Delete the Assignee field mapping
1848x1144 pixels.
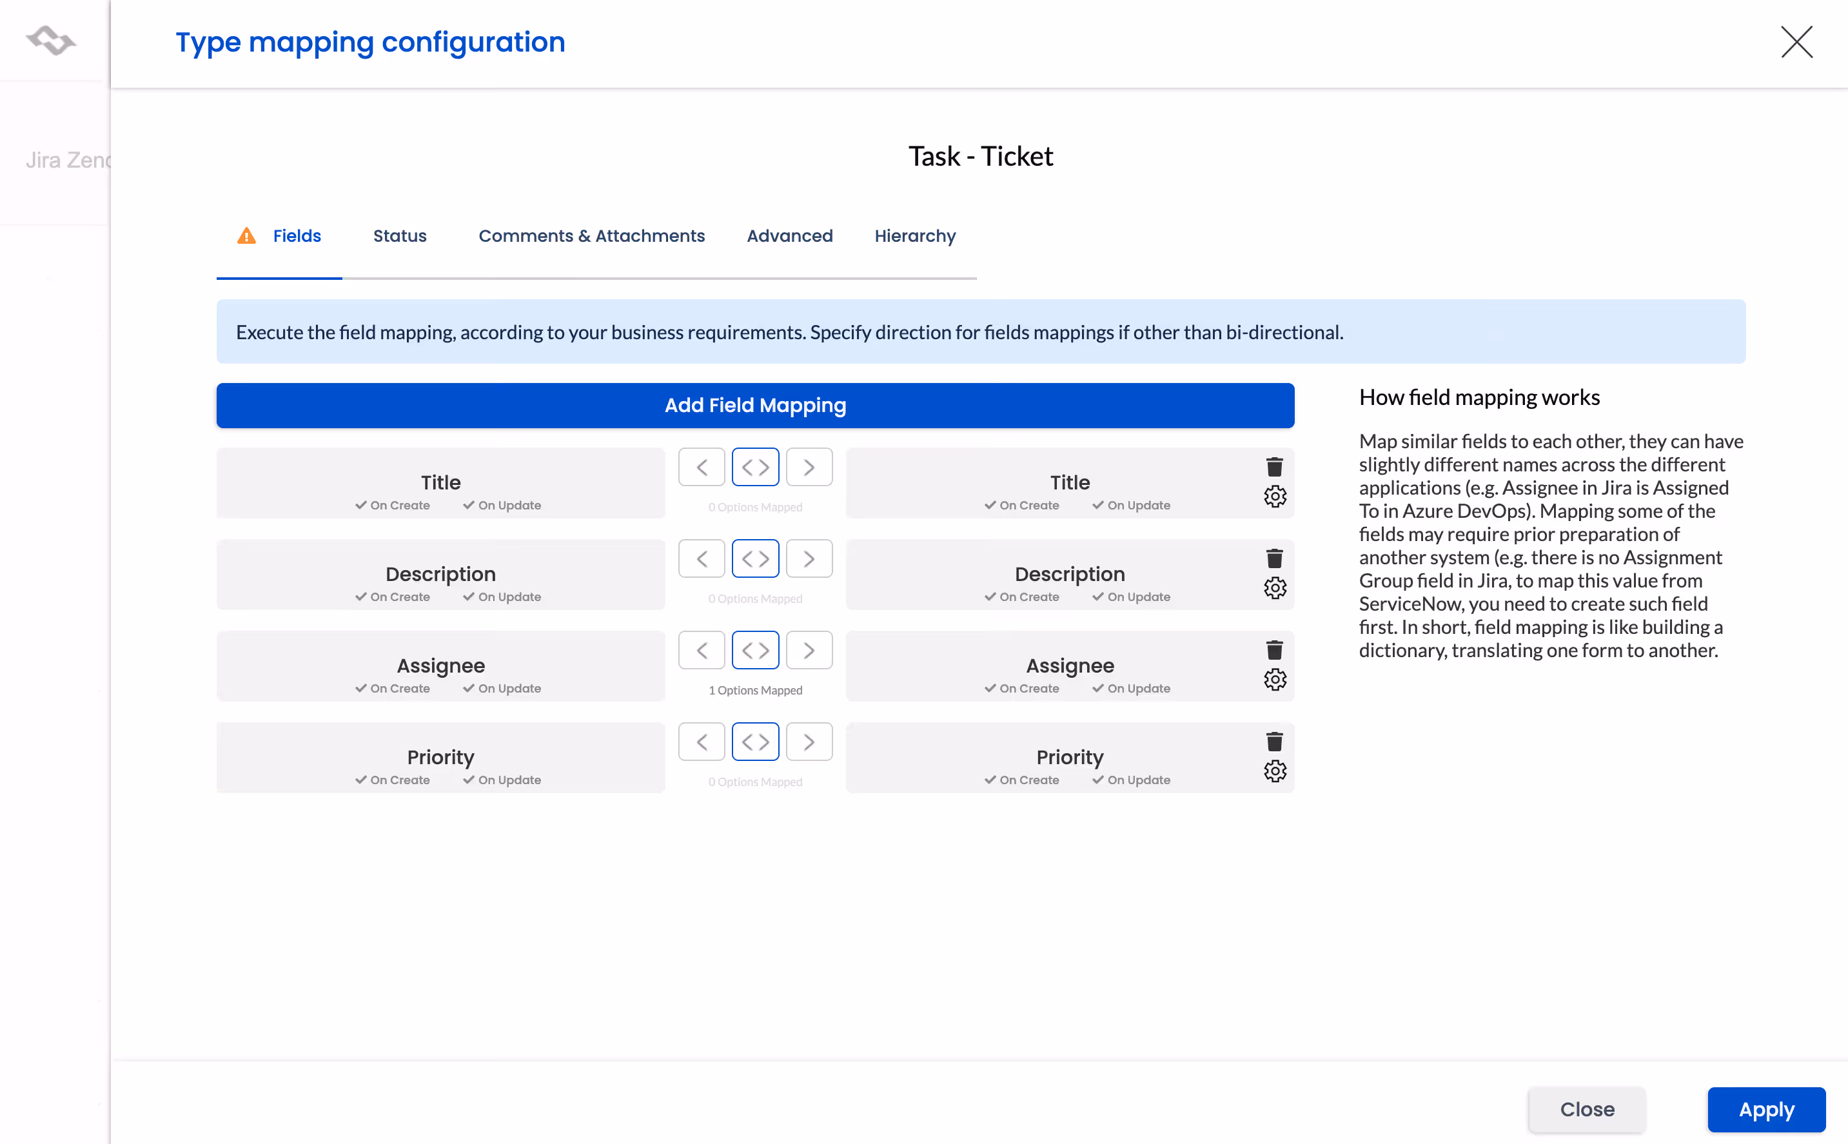1275,650
